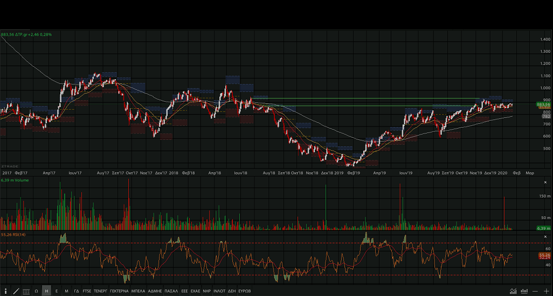Image resolution: width=553 pixels, height=296 pixels.
Task: Open the data table view icon
Action: point(26,291)
